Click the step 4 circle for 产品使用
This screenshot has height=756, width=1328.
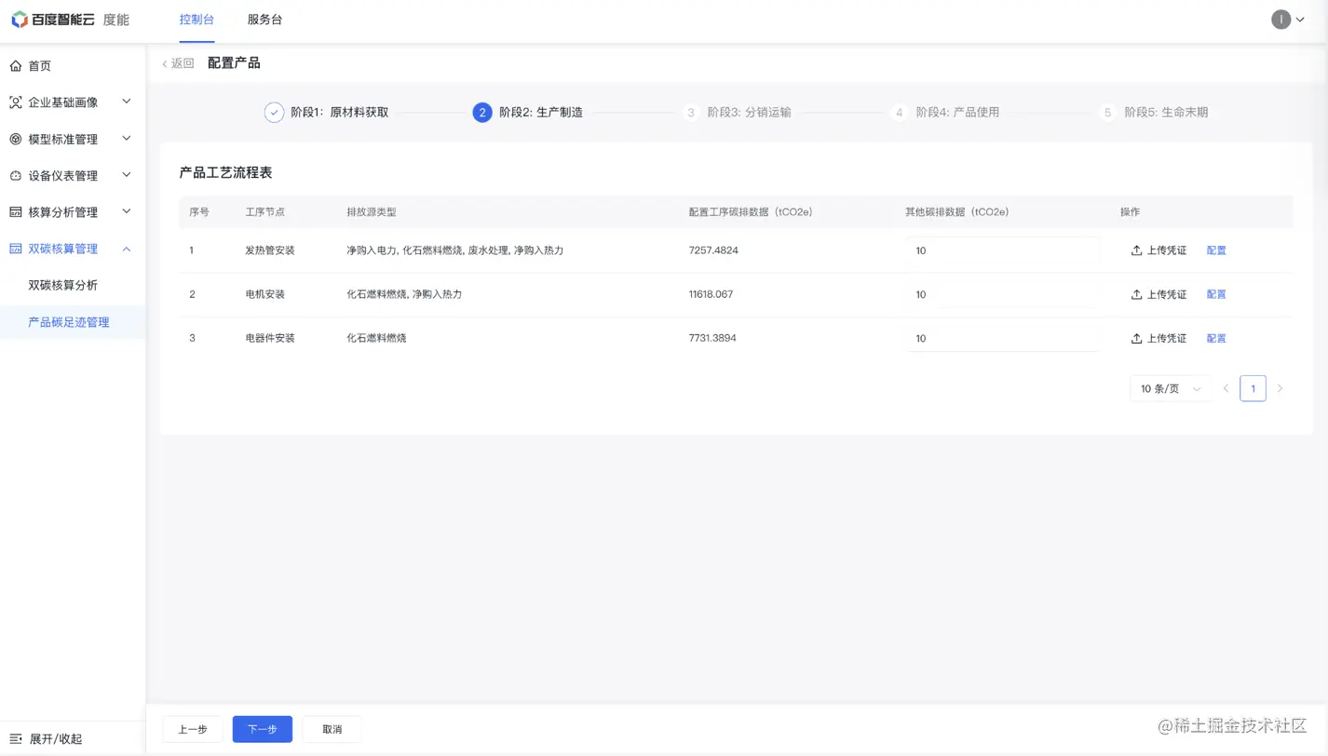pos(899,113)
